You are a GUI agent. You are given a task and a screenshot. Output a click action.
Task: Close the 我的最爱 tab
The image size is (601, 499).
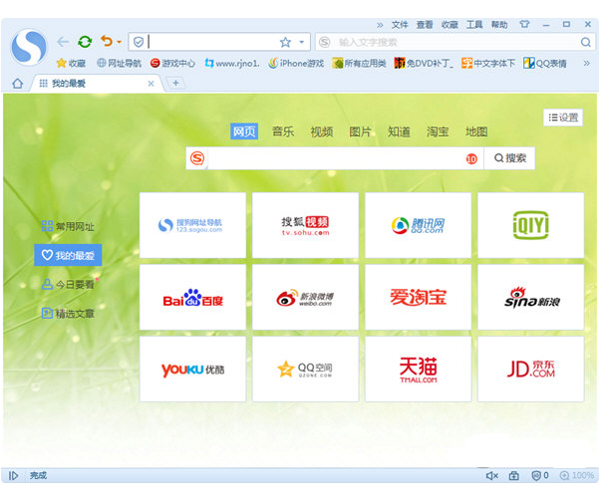pyautogui.click(x=151, y=84)
